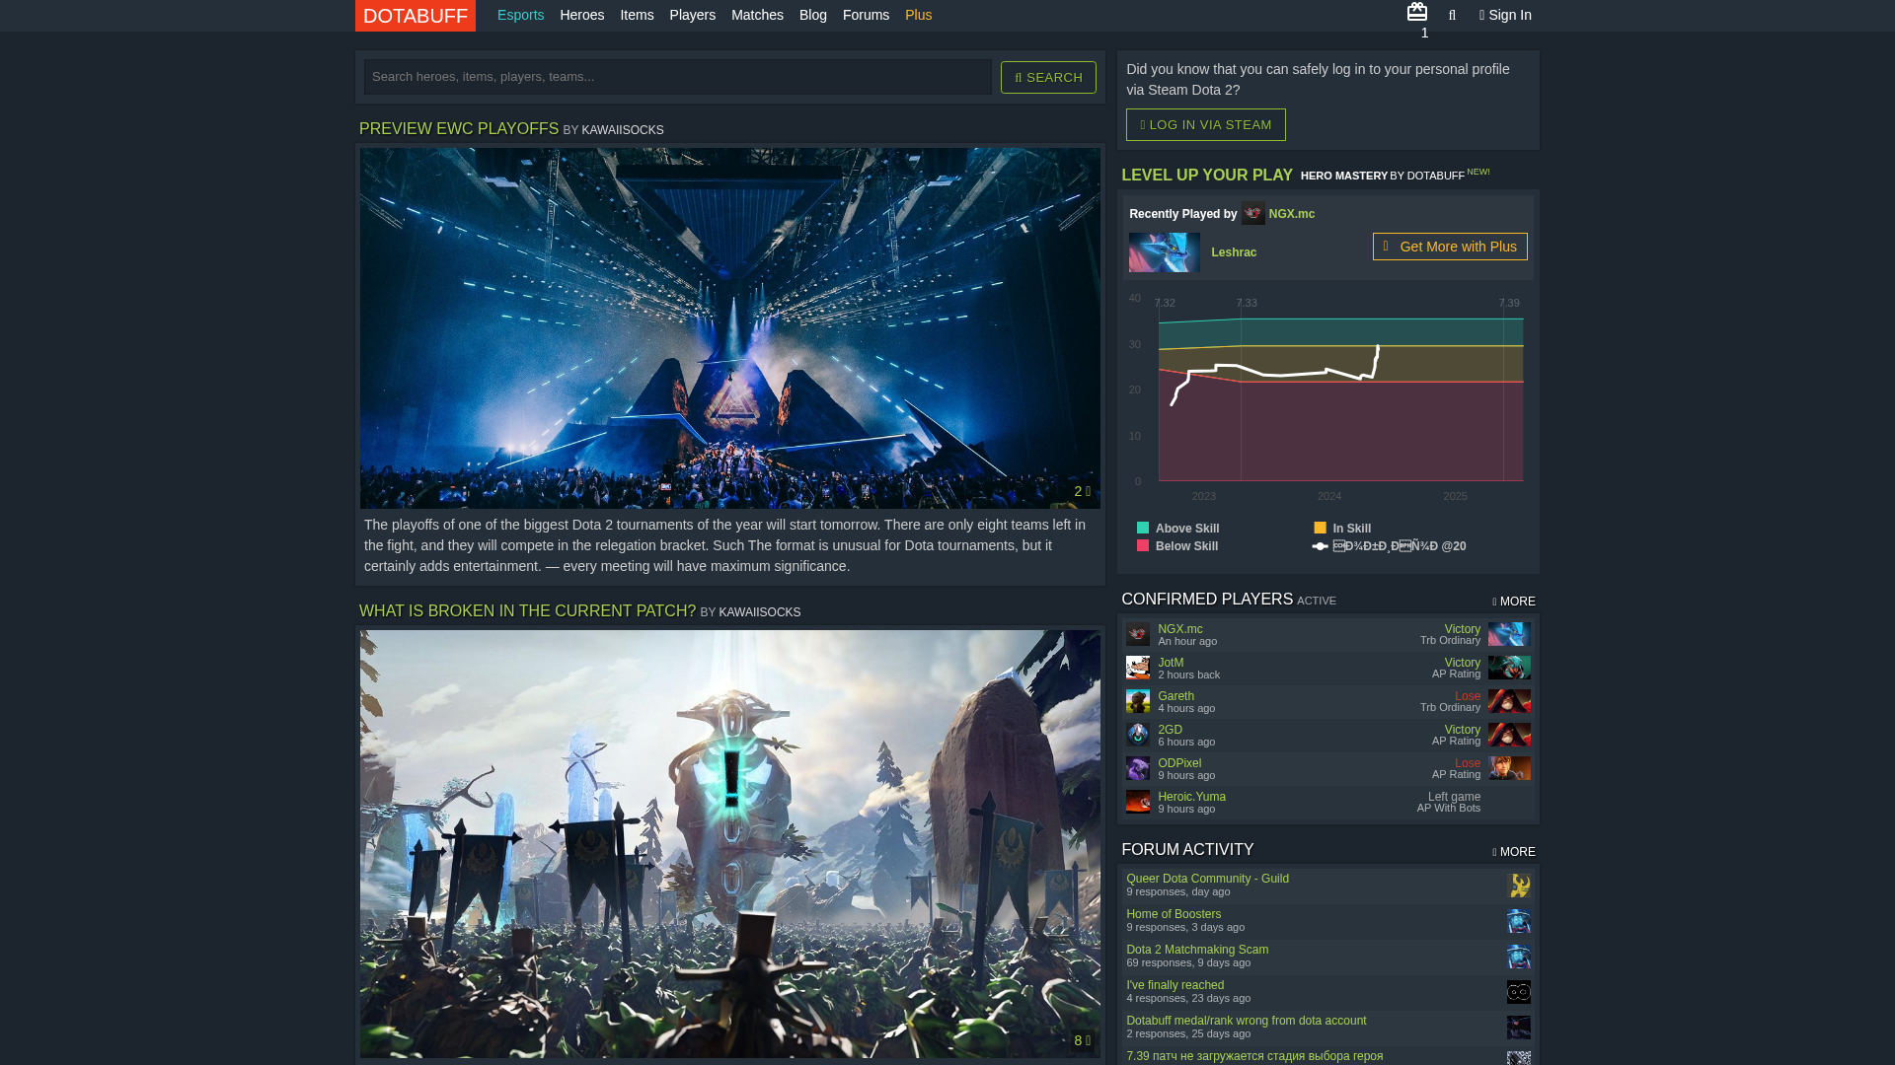The height and width of the screenshot is (1065, 1895).
Task: Open Hero Mastery by Dotabuff link
Action: [x=1382, y=176]
